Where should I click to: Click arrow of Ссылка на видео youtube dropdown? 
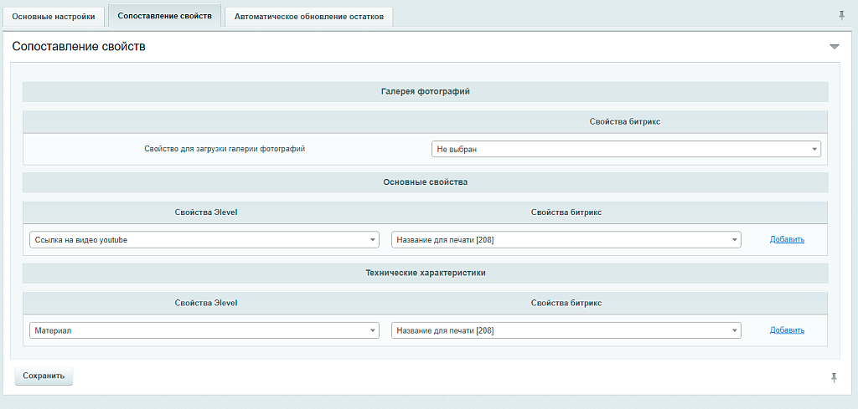click(373, 240)
